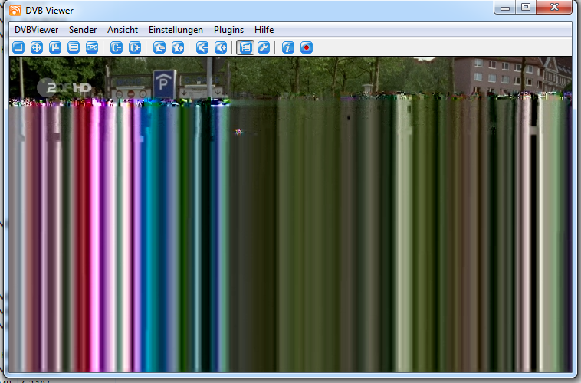Image resolution: width=581 pixels, height=383 pixels.
Task: Click the channel minus (C-) icon
Action: point(117,47)
